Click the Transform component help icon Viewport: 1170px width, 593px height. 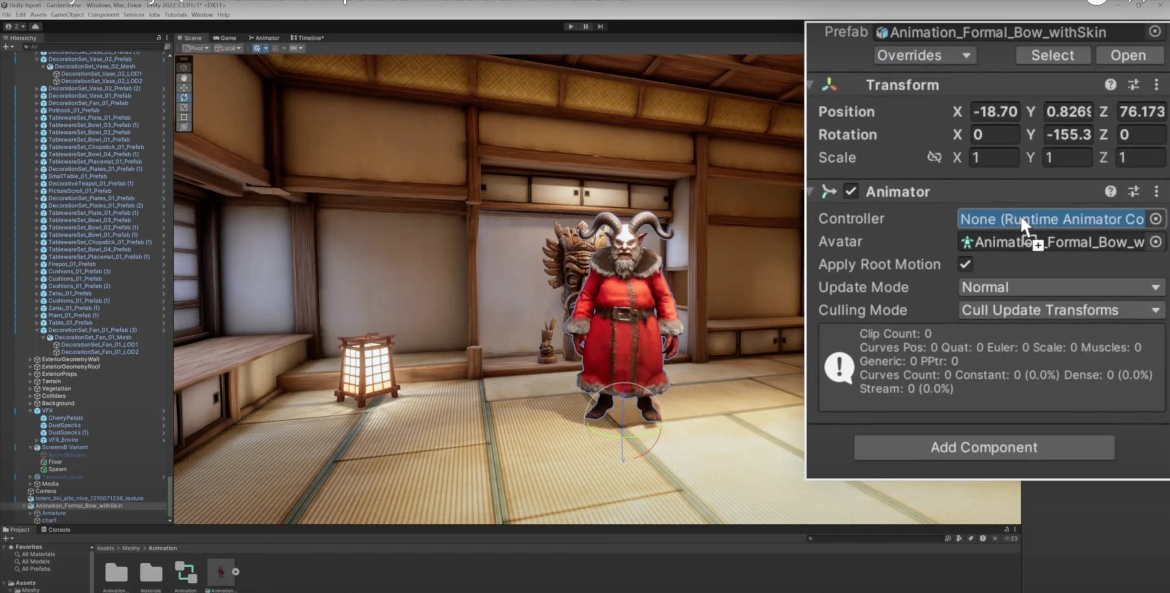[1110, 85]
